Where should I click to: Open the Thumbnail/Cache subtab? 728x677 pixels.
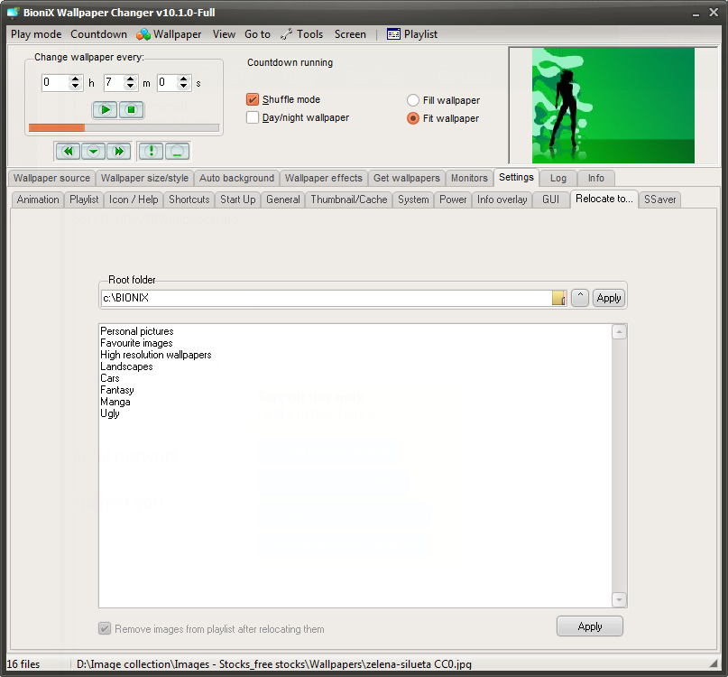point(349,199)
